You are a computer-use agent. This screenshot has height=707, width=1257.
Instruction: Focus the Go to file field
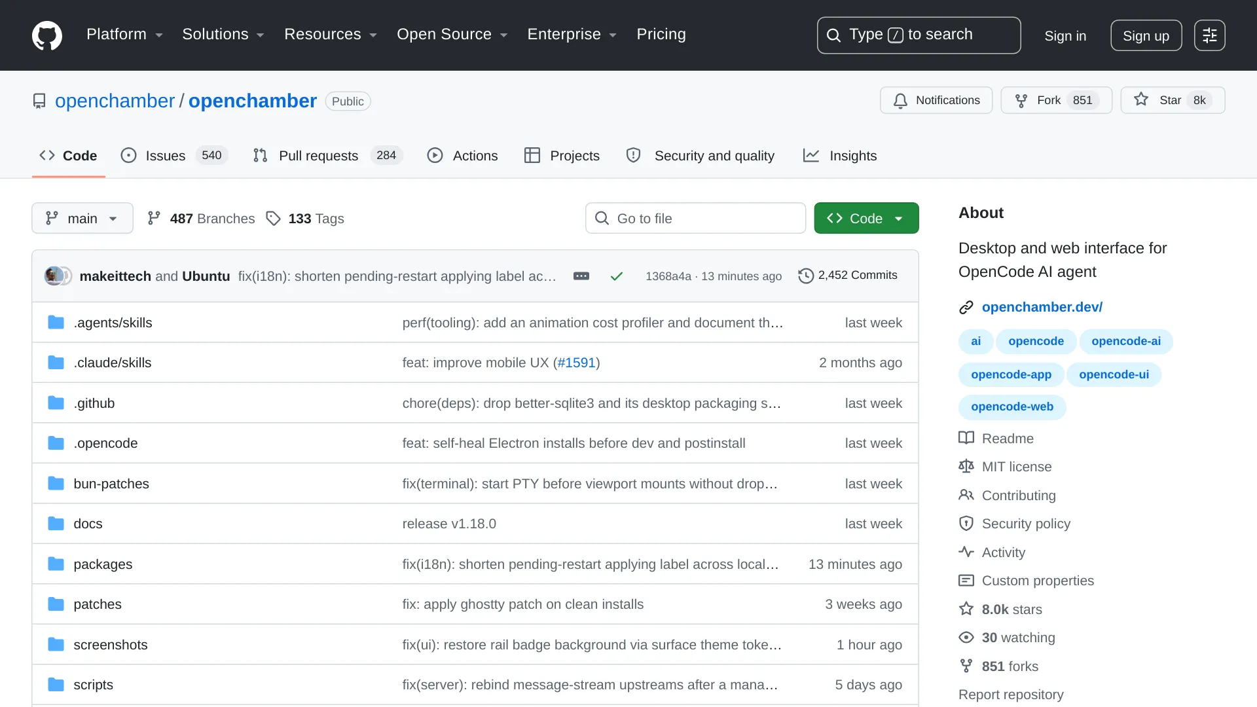(695, 219)
